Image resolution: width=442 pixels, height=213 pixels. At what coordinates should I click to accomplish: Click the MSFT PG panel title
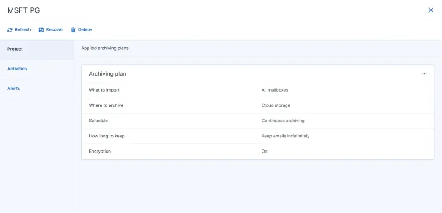coord(24,10)
